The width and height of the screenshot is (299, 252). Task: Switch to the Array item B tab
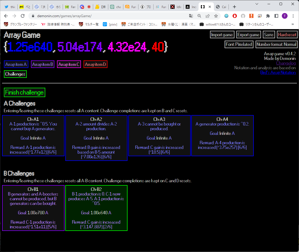42,64
